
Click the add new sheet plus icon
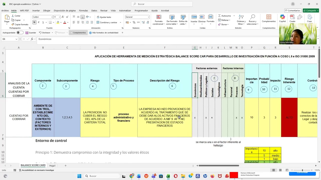(x=65, y=165)
